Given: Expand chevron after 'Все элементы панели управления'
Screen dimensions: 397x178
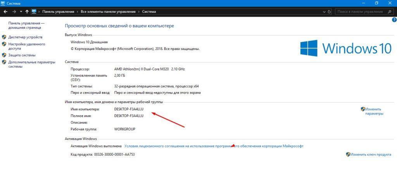Looking at the screenshot, I should click(x=139, y=12).
